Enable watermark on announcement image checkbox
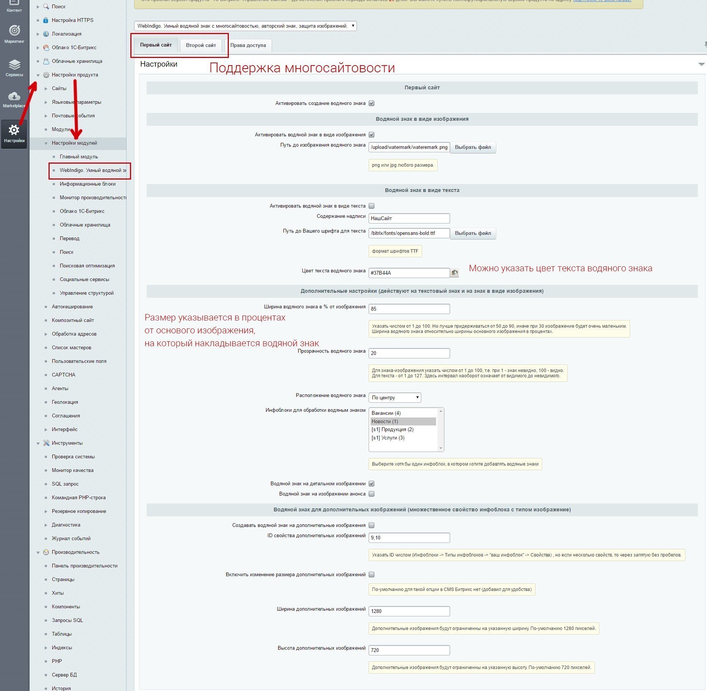The height and width of the screenshot is (691, 707). pyautogui.click(x=372, y=494)
